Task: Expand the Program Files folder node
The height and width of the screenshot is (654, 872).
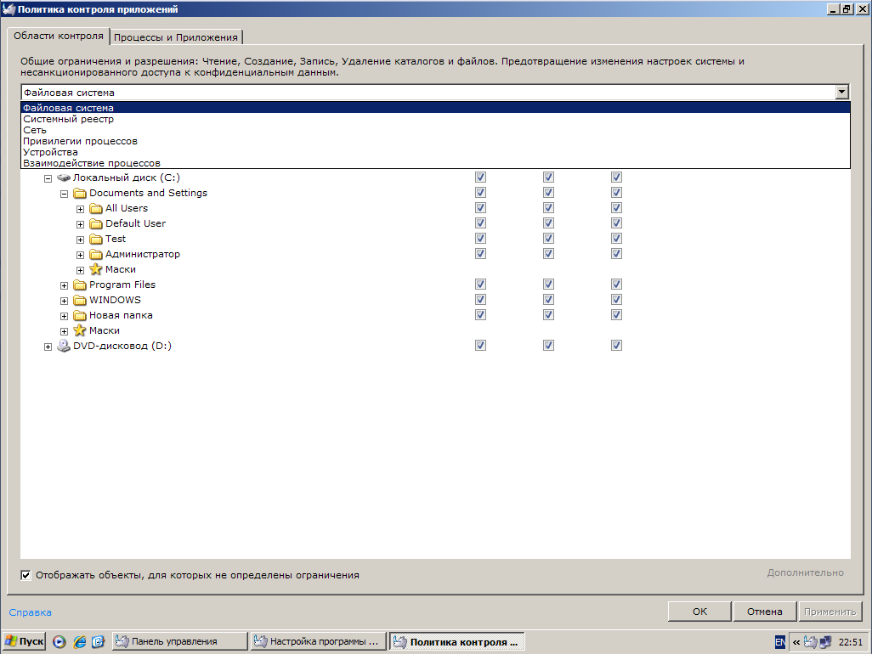Action: click(x=64, y=285)
